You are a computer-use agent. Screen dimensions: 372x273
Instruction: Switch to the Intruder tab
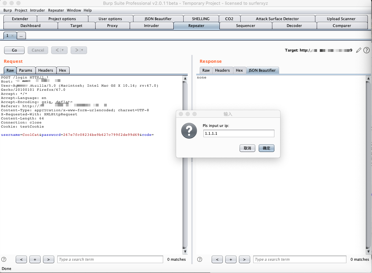[152, 26]
